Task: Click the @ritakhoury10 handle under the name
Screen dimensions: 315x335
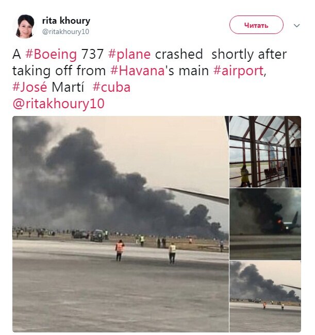Action: (x=65, y=31)
